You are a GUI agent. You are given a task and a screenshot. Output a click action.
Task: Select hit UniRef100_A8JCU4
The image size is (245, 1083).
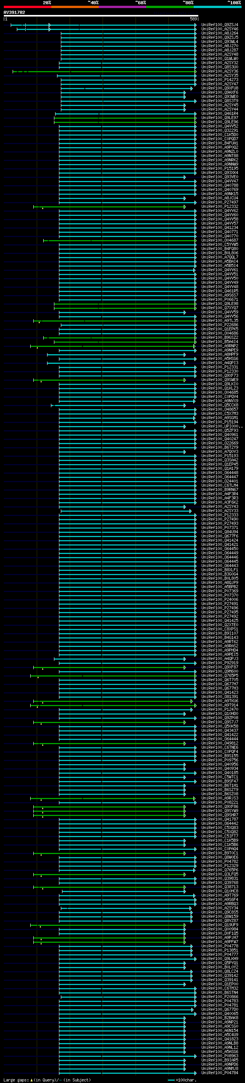[220, 199]
